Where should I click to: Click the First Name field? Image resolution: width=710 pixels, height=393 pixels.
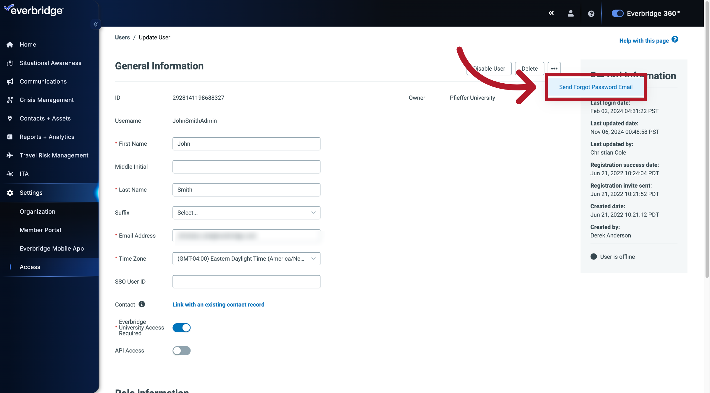[246, 144]
